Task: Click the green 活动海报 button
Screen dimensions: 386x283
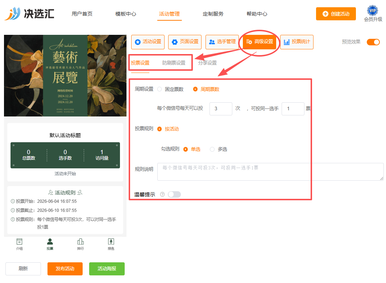Action: pos(107,268)
